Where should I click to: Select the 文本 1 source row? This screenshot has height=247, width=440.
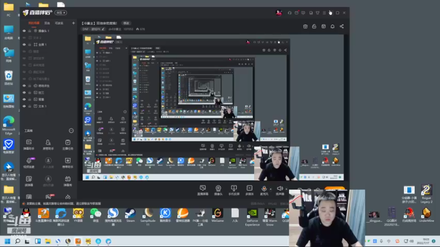pos(48,106)
